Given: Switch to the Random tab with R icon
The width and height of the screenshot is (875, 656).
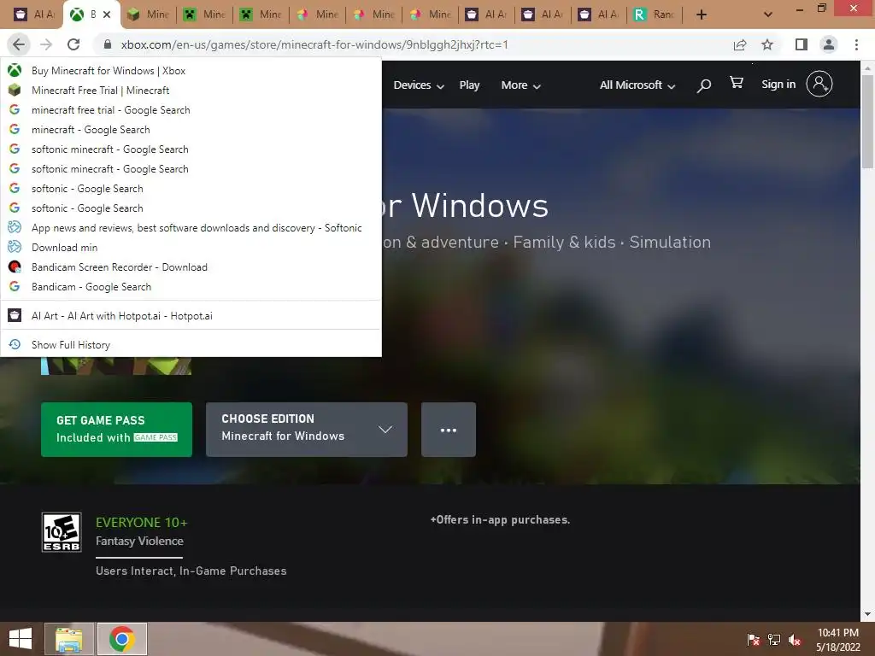Looking at the screenshot, I should (654, 15).
